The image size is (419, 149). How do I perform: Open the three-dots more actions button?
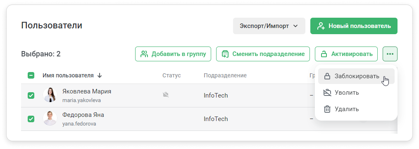tap(390, 54)
